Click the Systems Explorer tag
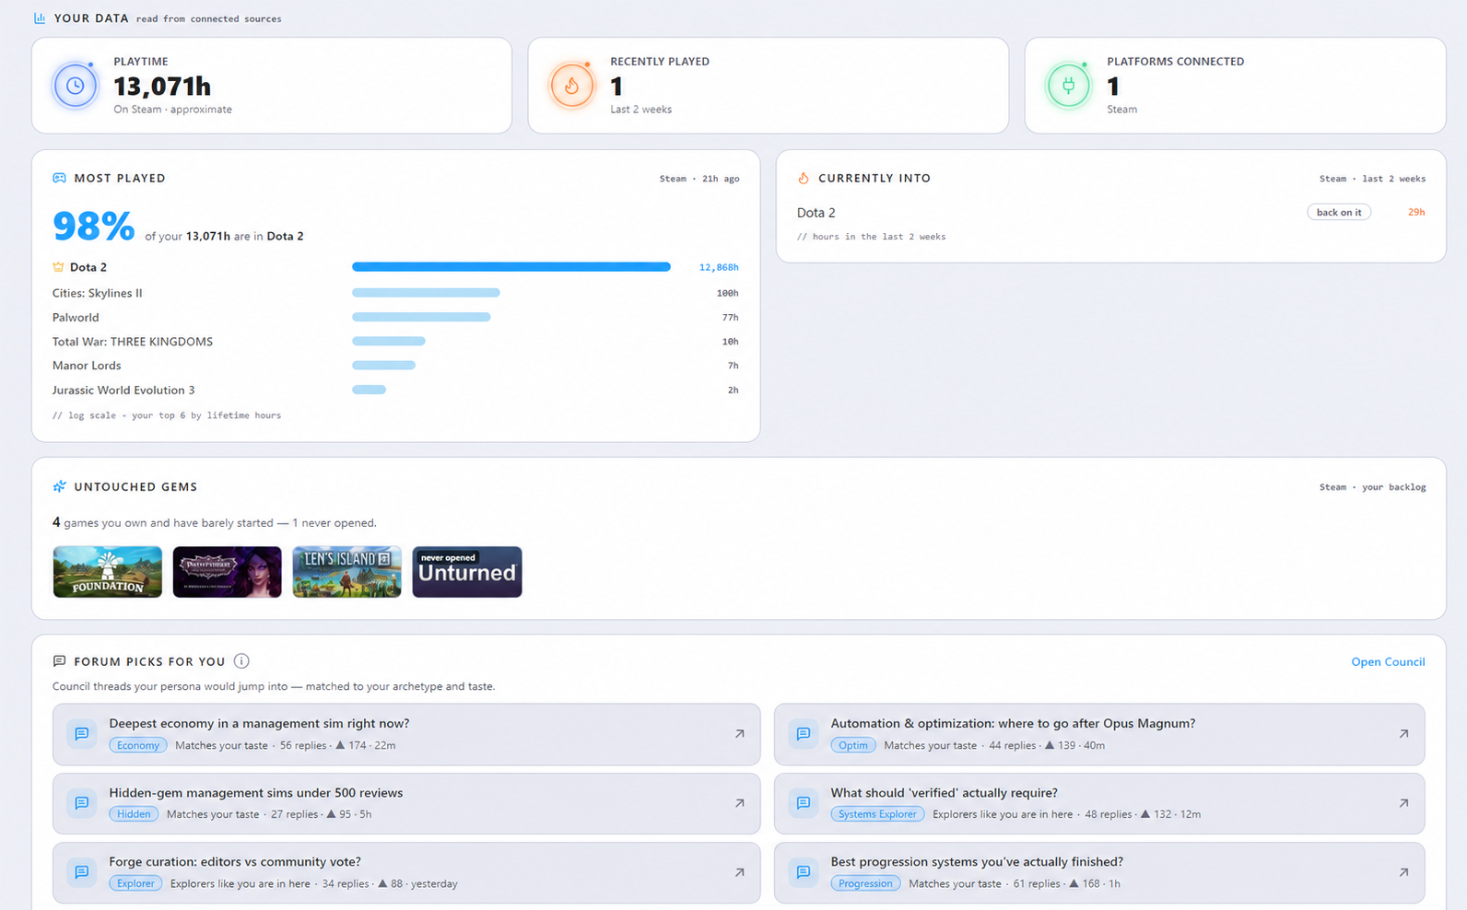The height and width of the screenshot is (910, 1467). [x=877, y=814]
